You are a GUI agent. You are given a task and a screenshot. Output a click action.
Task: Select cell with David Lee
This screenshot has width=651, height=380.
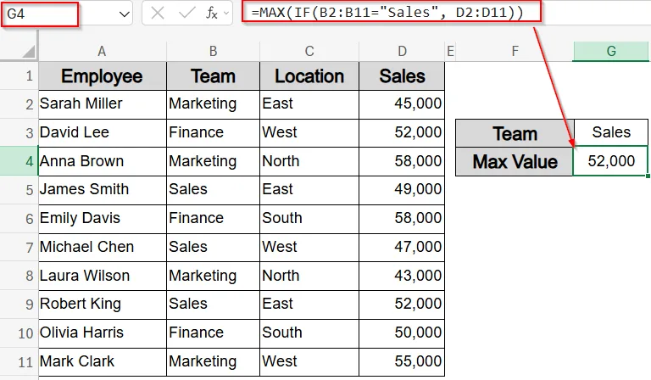click(x=102, y=132)
